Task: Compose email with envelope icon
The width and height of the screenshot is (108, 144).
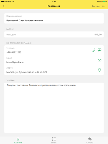Action: pos(100,60)
